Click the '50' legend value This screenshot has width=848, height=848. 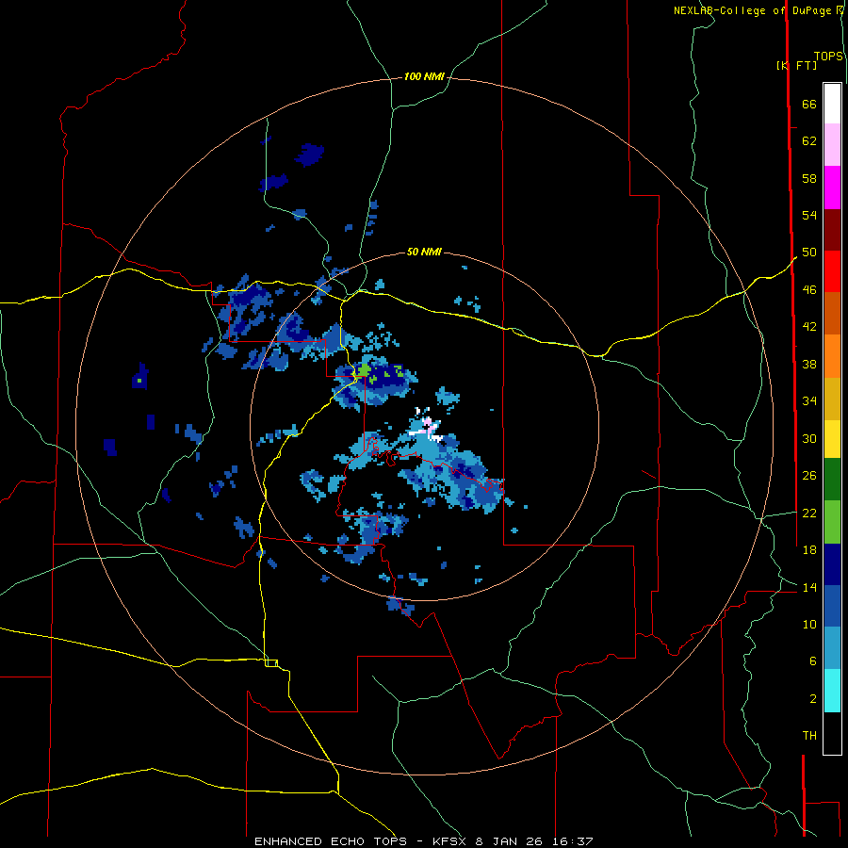click(x=809, y=253)
